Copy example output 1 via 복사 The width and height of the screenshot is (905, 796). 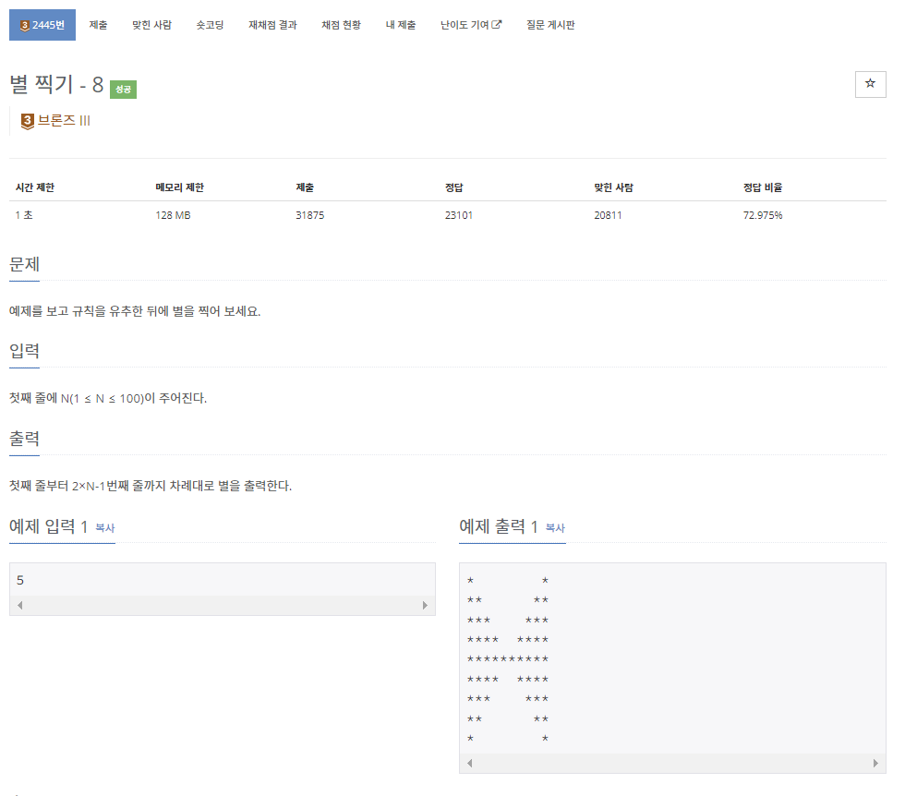pos(555,527)
